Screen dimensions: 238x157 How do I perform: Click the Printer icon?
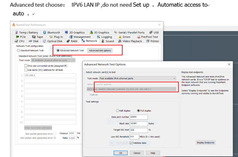pos(148,41)
